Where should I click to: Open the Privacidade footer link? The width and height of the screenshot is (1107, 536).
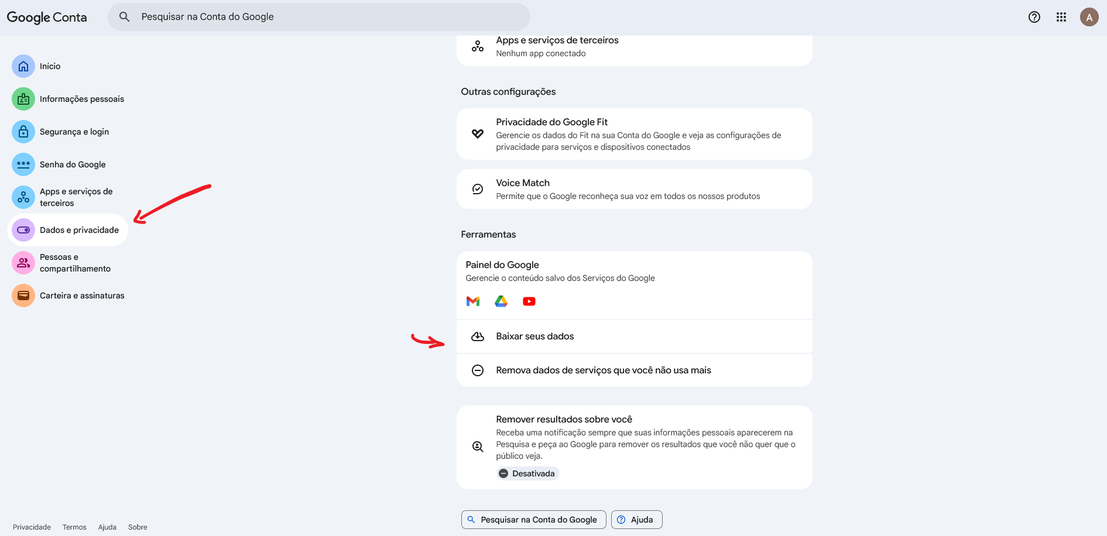pos(32,527)
